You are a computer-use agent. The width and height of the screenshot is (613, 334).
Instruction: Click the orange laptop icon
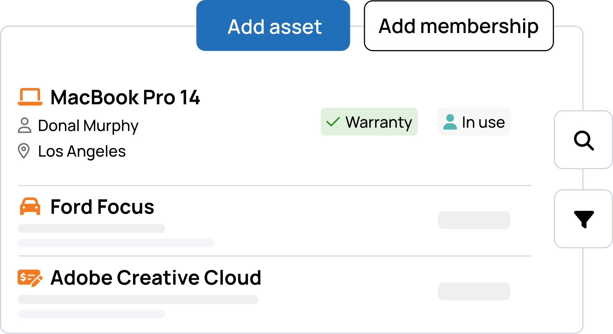[30, 97]
